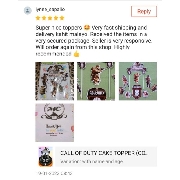Viewport: 180px width, 180px height.
Task: Open the cake product thumbnail image
Action: click(x=46, y=157)
